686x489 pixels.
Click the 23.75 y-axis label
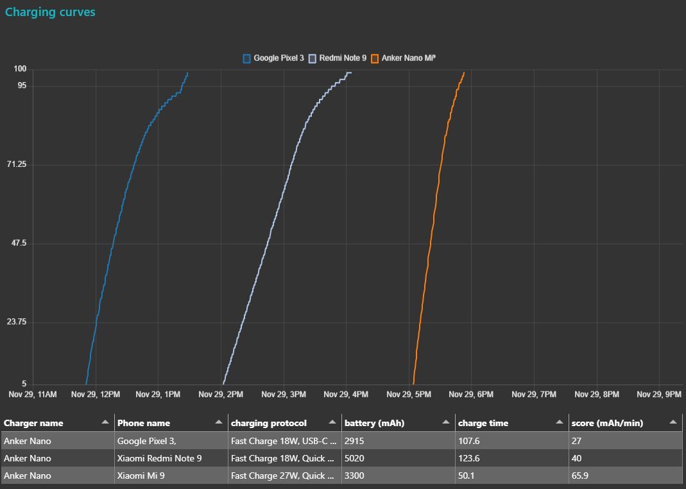(17, 322)
